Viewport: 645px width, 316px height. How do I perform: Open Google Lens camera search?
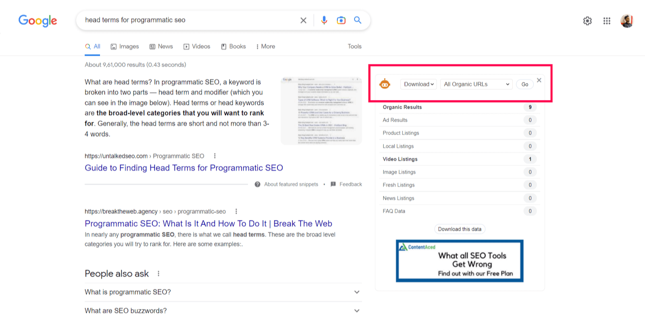[x=341, y=20]
